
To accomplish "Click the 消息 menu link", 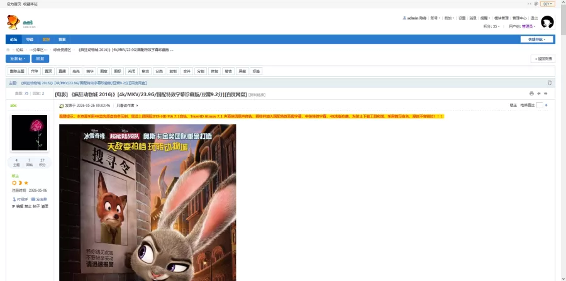I will (473, 18).
